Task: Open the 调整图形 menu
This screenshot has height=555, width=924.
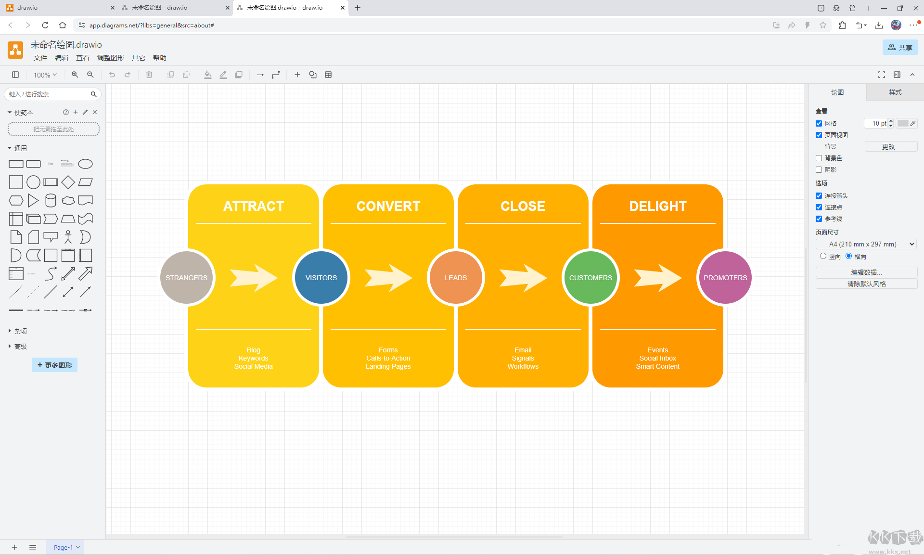Action: (110, 58)
